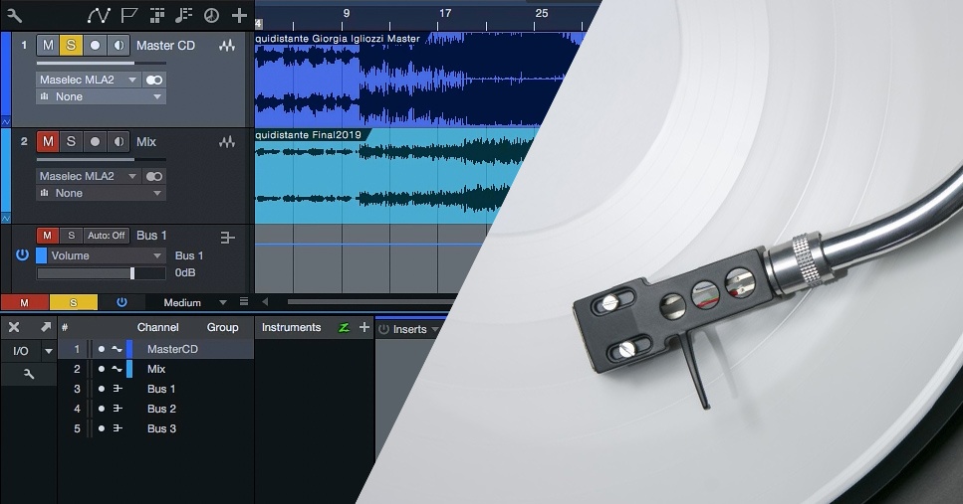Unsolo the Master CD track

tap(71, 46)
